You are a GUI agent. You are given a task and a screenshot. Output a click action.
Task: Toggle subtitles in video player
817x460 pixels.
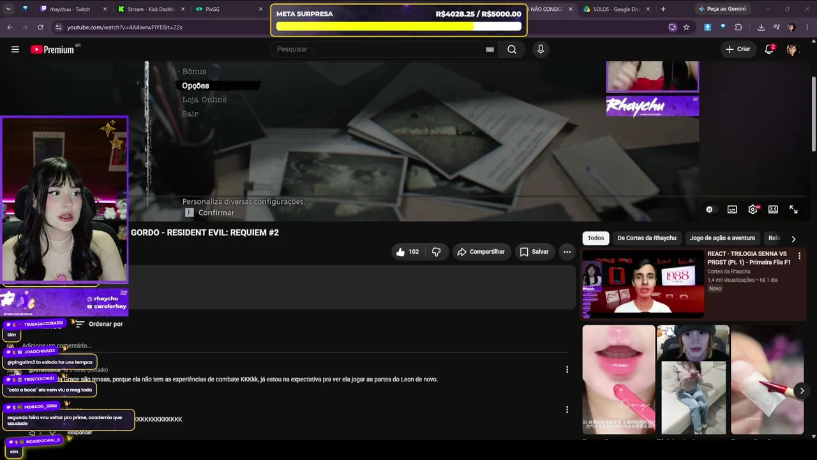point(732,210)
